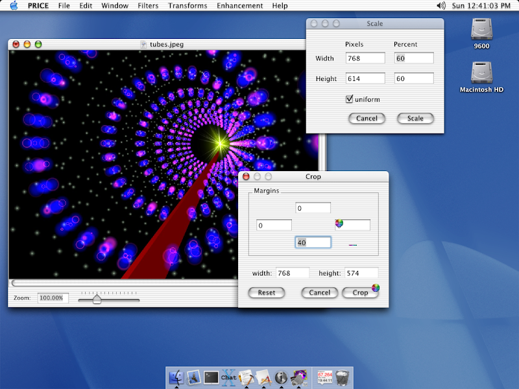Click the volume icon in the menu bar
This screenshot has width=519, height=389.
441,6
